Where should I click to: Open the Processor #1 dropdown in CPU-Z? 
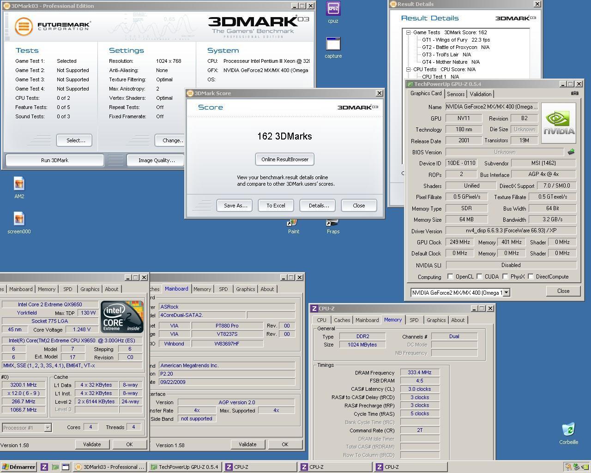click(x=47, y=428)
